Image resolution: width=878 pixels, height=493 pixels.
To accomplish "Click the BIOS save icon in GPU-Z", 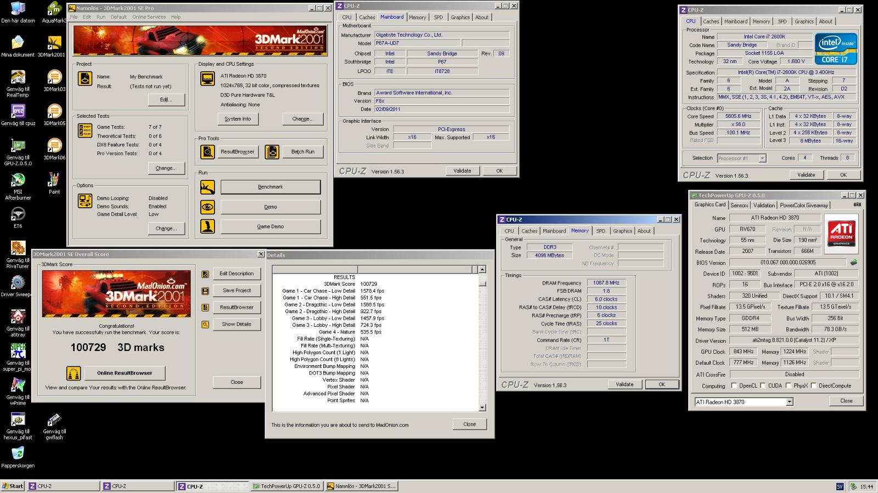I will (x=853, y=262).
